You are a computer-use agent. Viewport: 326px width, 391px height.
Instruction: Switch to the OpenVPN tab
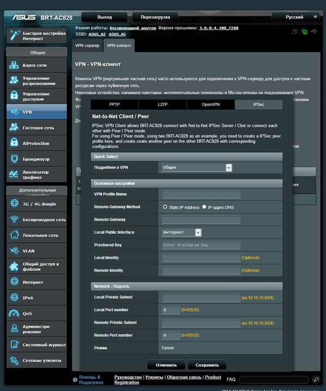[211, 104]
